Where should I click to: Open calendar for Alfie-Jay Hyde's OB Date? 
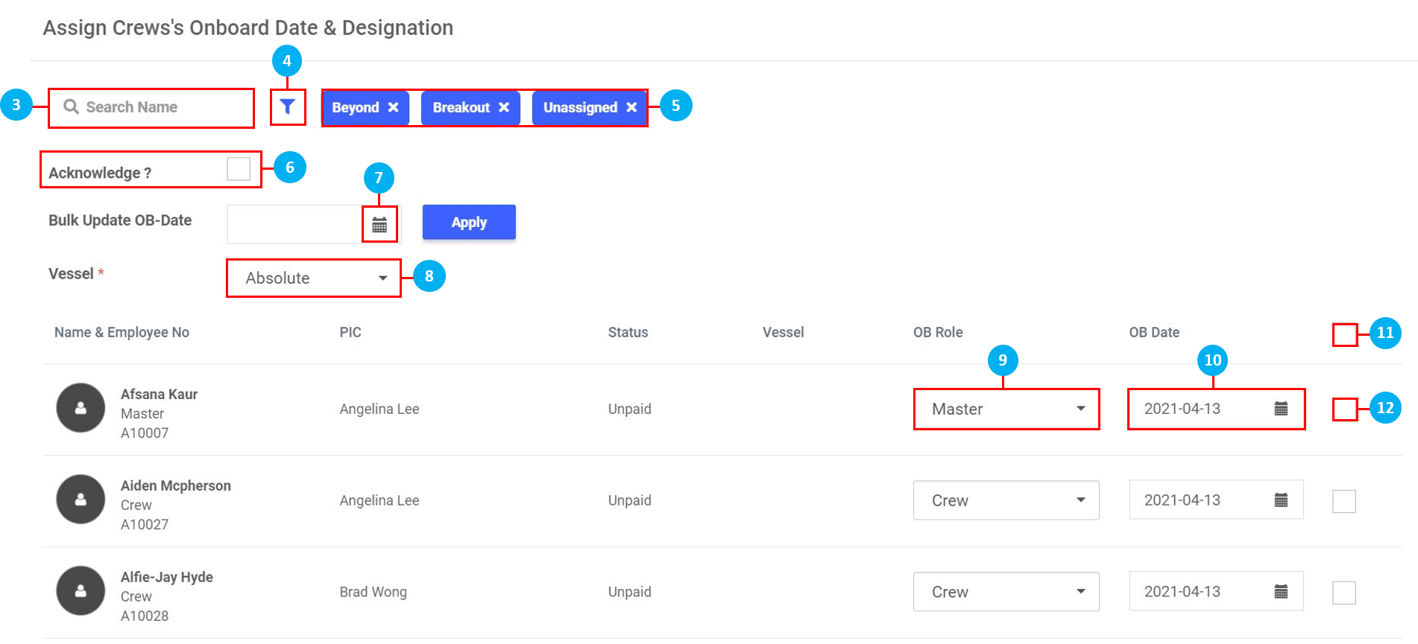(1281, 592)
